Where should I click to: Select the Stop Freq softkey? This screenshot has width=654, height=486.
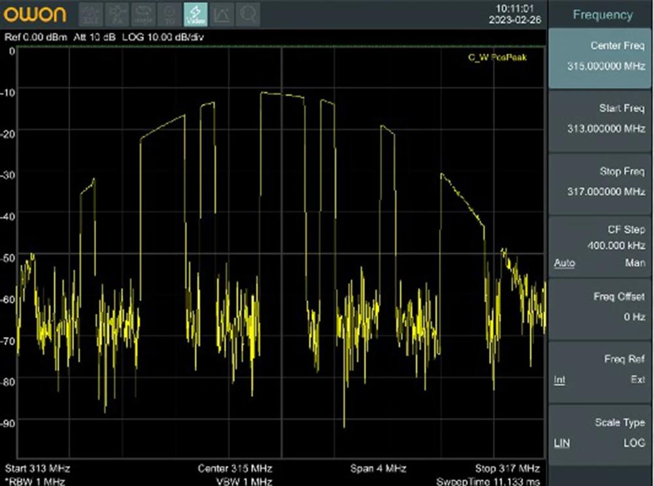(x=602, y=182)
